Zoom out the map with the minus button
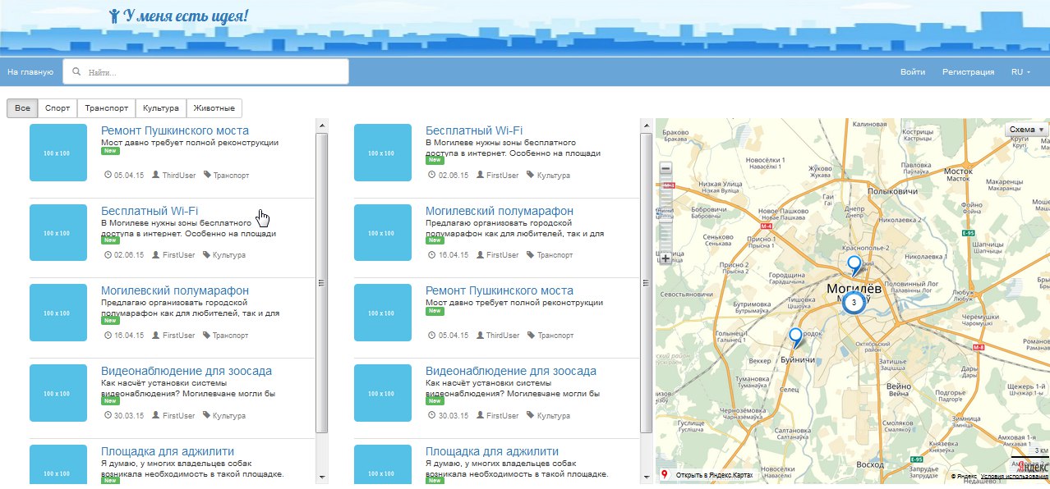The width and height of the screenshot is (1050, 489). (x=665, y=168)
